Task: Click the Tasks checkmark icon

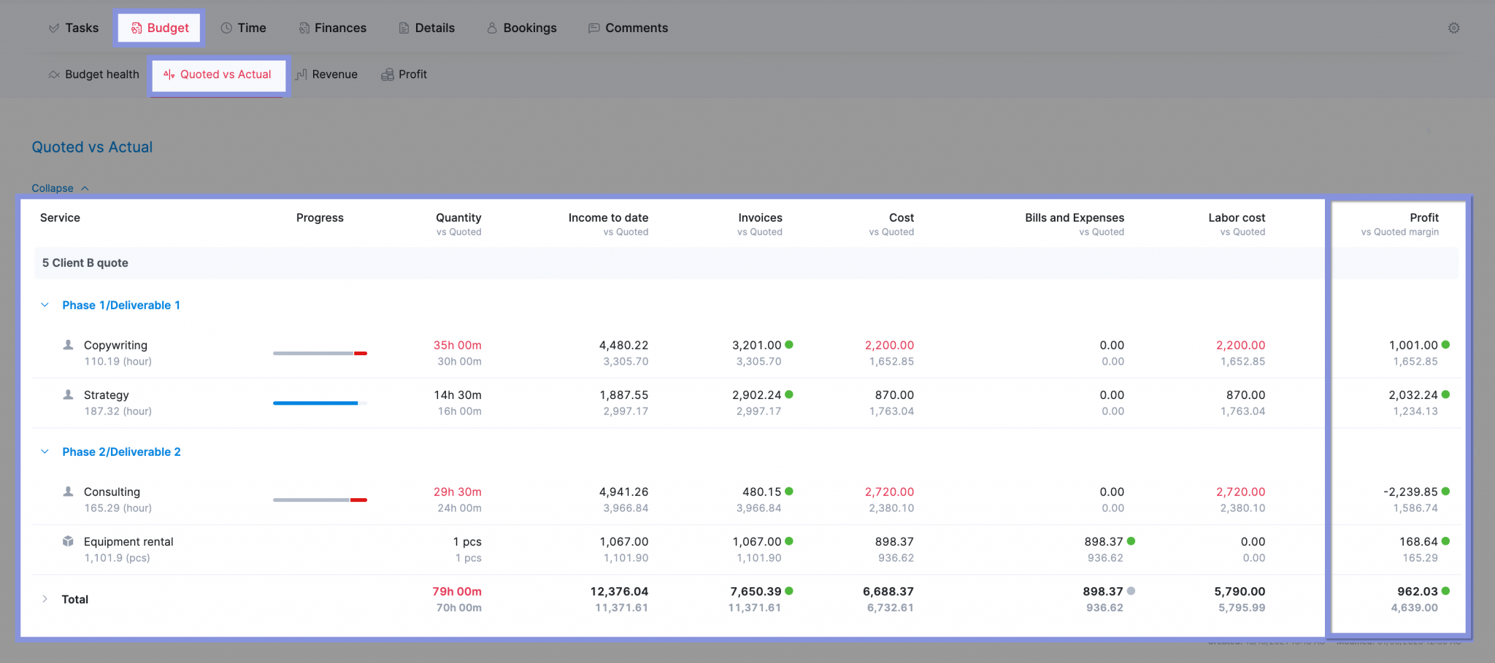Action: [x=53, y=28]
